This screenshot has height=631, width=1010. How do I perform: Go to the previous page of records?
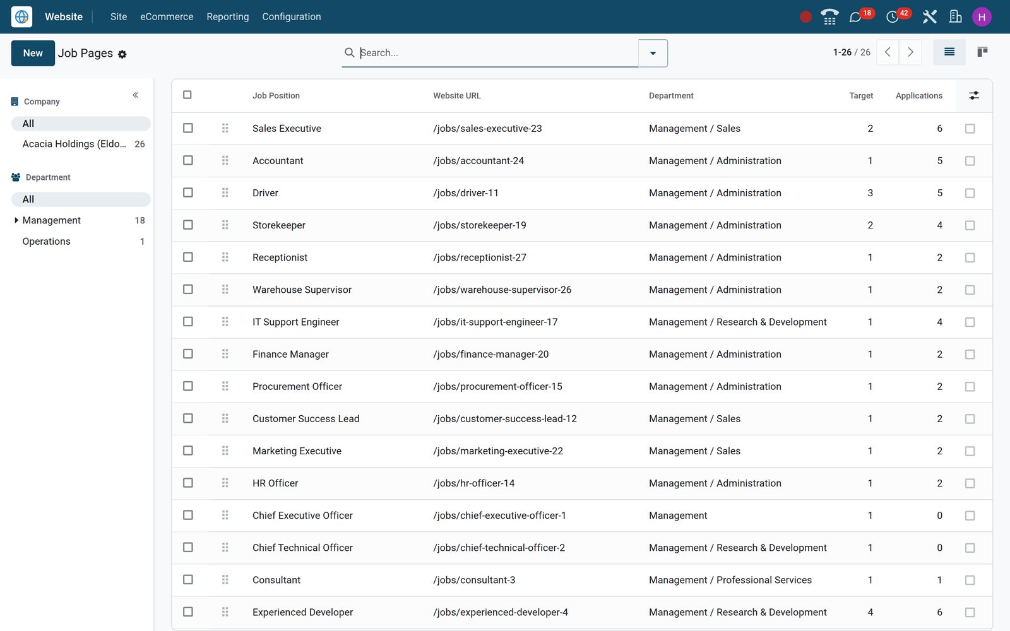click(x=888, y=52)
